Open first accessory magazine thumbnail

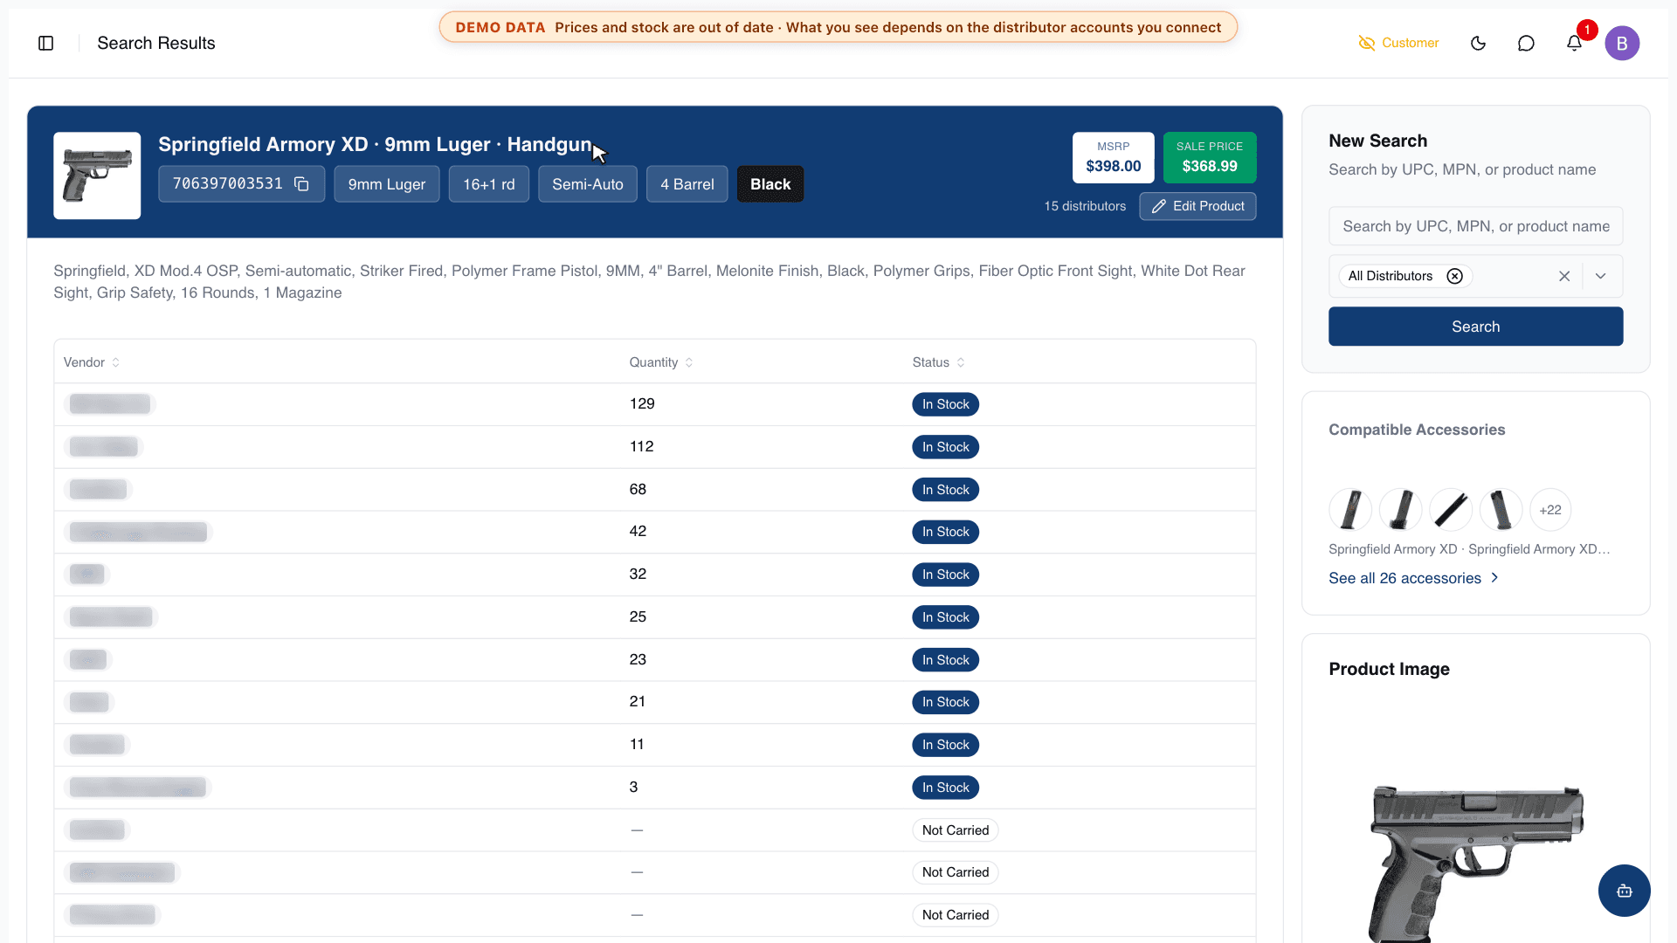coord(1350,510)
